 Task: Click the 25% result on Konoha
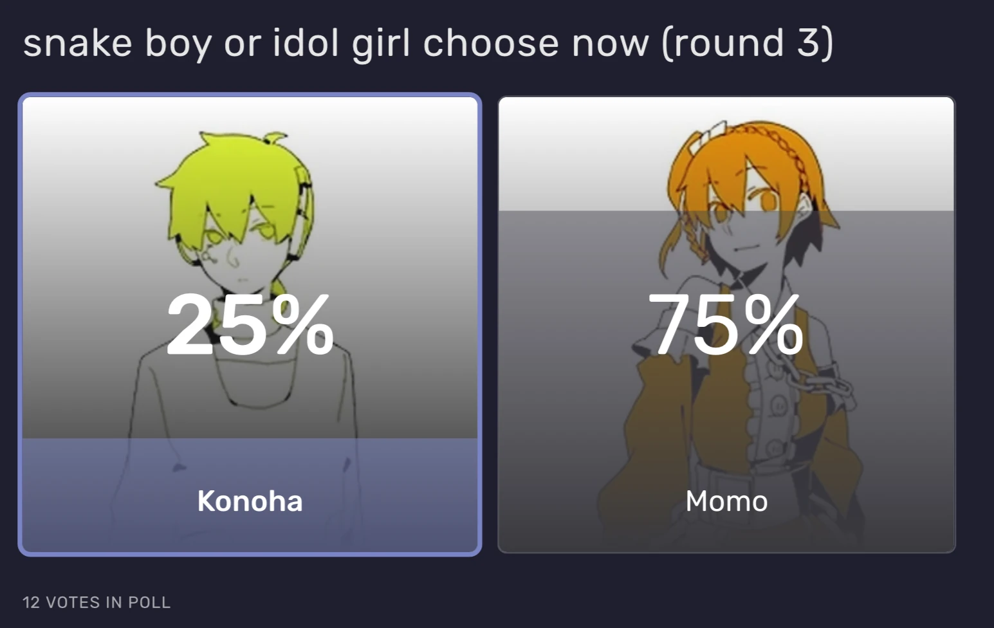pos(250,324)
